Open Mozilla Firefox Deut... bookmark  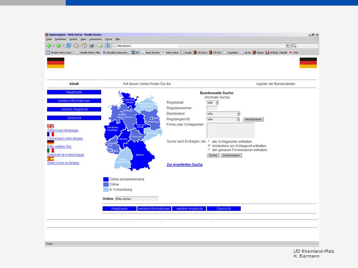60,52
